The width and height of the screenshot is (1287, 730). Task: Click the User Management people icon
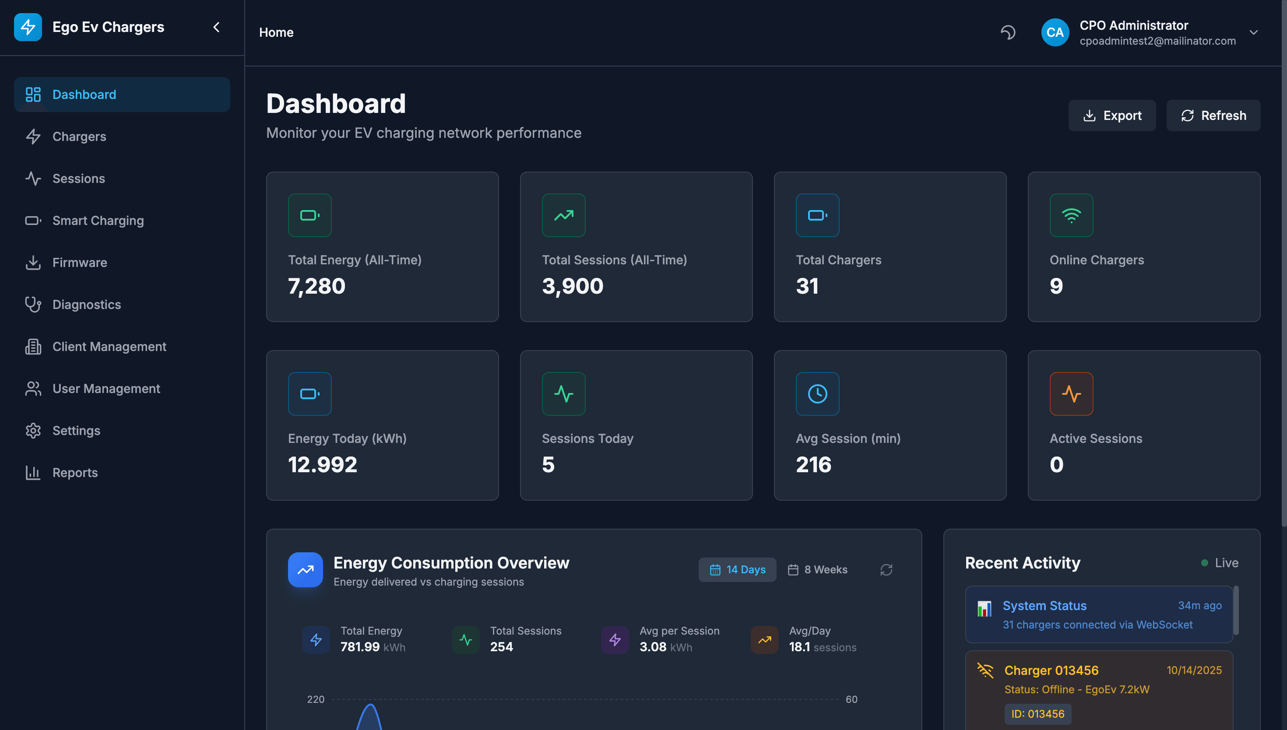point(33,388)
